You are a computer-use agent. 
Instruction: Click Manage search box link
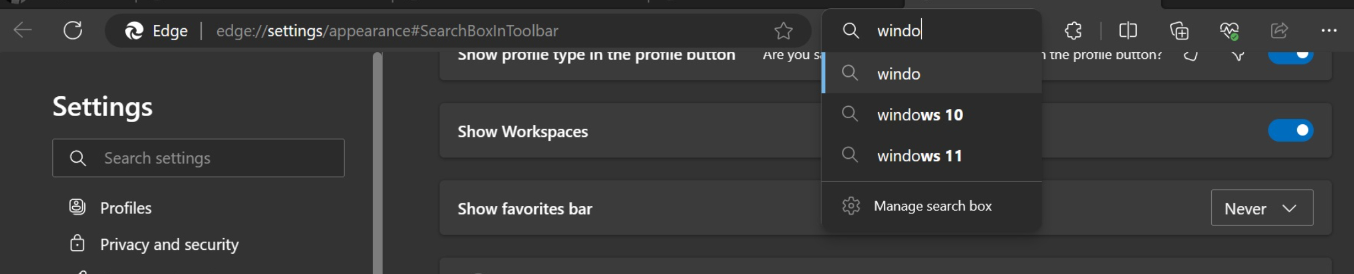tap(932, 206)
